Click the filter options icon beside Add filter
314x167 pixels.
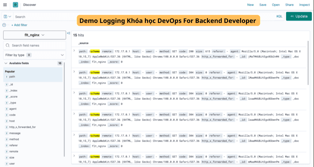[4, 25]
